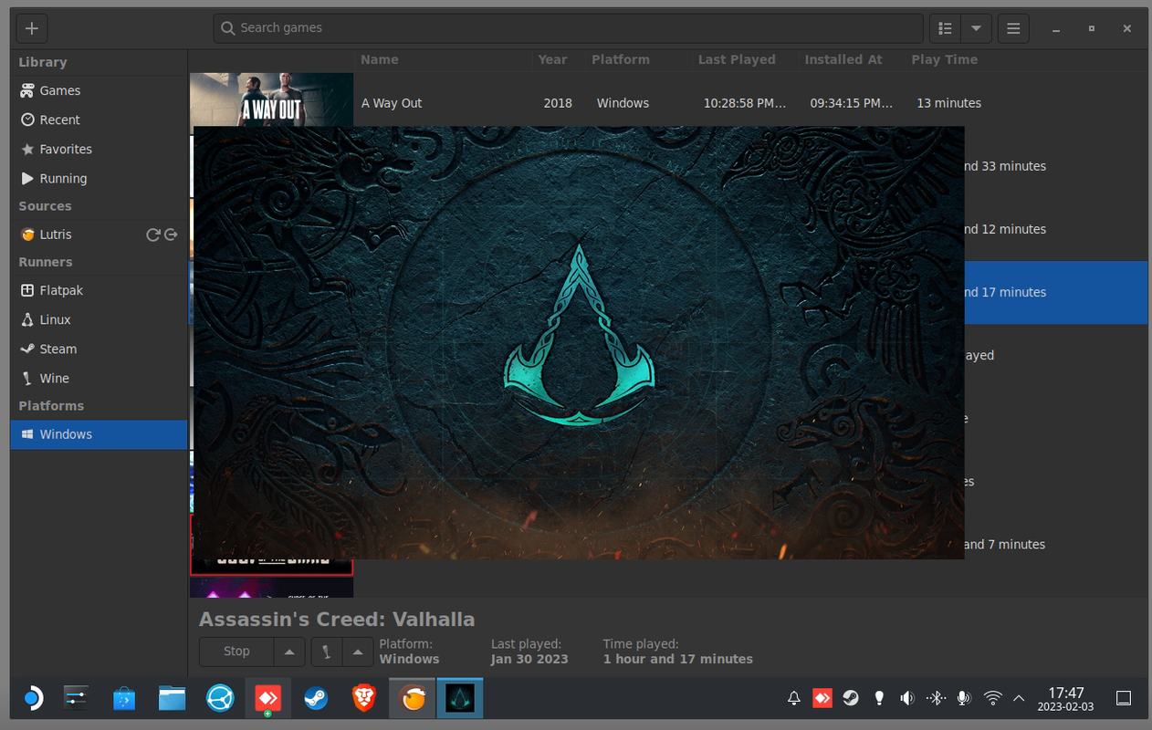Open system settings sliders icon in taskbar
The height and width of the screenshot is (730, 1152).
point(76,699)
